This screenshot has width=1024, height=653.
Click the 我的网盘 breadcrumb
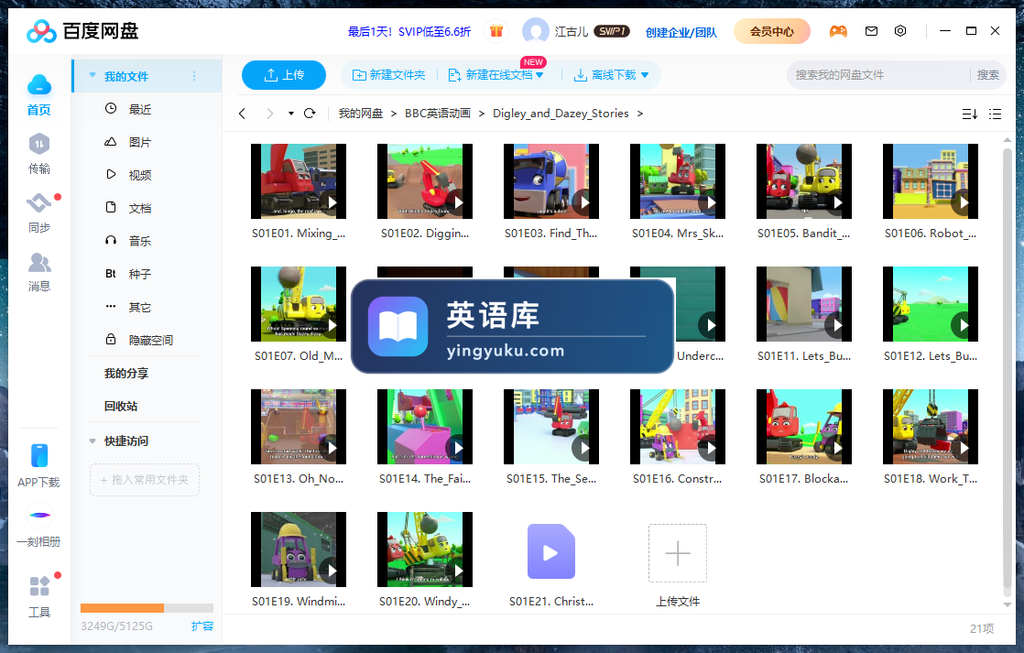[361, 114]
